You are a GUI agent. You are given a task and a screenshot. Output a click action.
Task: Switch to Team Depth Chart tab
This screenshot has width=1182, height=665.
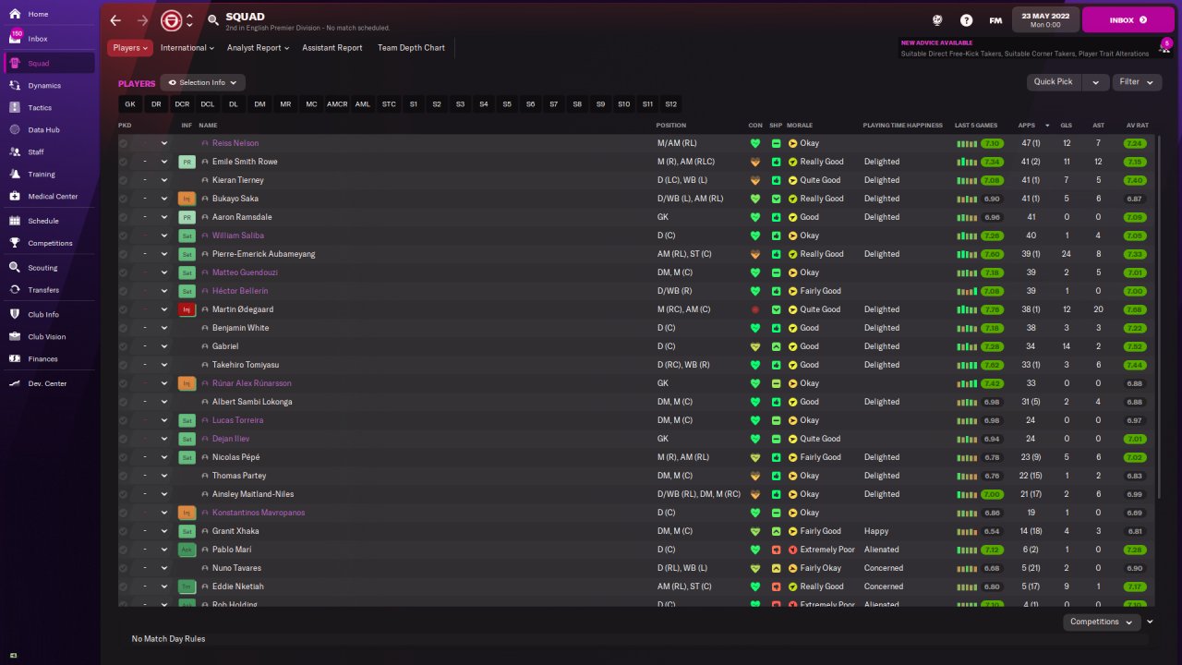pyautogui.click(x=411, y=48)
